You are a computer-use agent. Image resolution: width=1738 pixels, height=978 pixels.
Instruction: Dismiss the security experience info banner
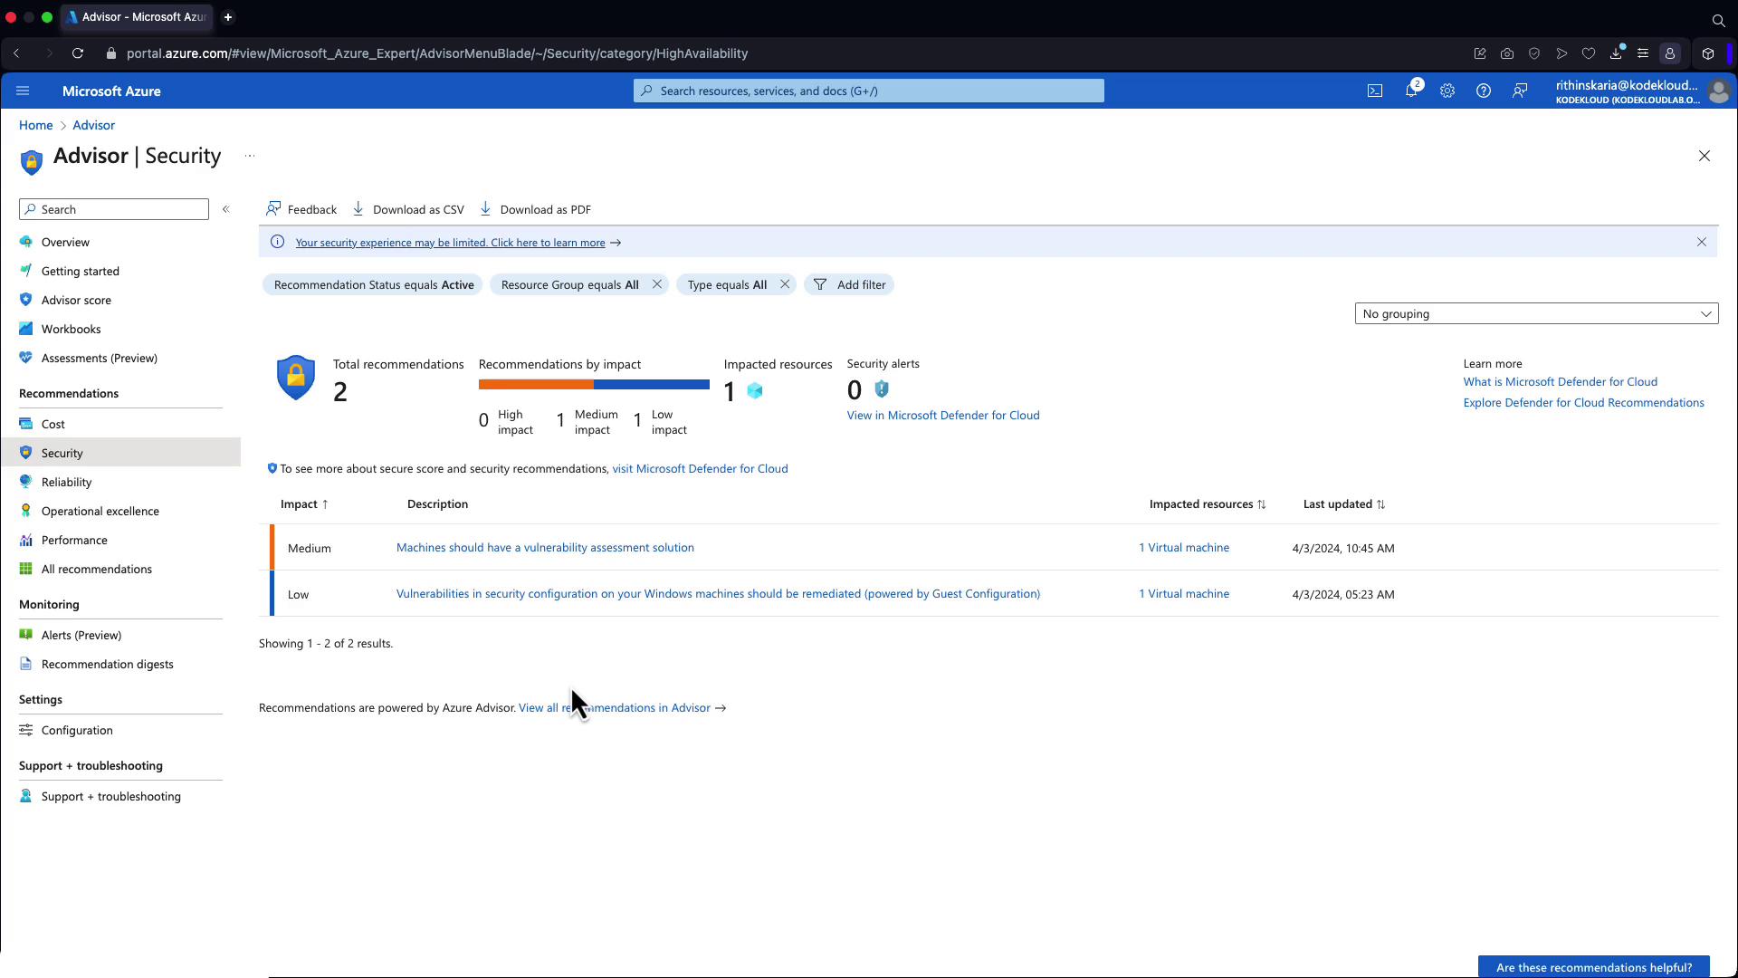pos(1701,242)
